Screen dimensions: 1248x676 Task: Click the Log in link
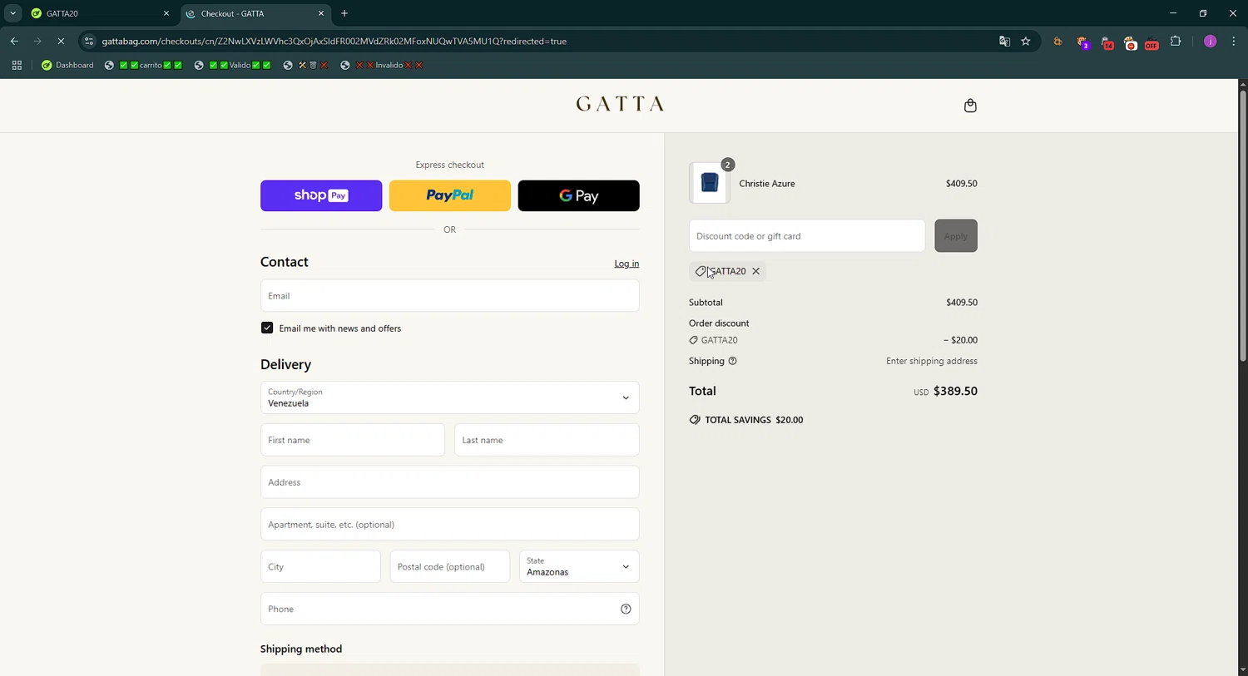point(626,264)
